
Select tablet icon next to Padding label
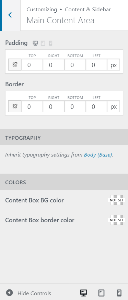43,43
